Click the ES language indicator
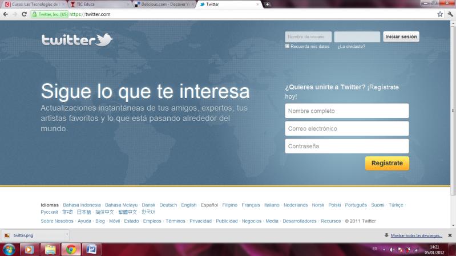Screen dimensions: 456x256 [x=375, y=249]
